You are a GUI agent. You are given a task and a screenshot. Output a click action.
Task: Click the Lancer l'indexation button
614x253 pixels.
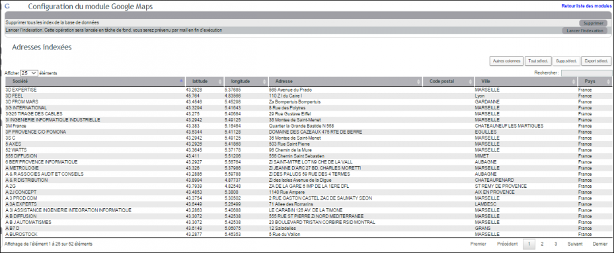tap(585, 30)
